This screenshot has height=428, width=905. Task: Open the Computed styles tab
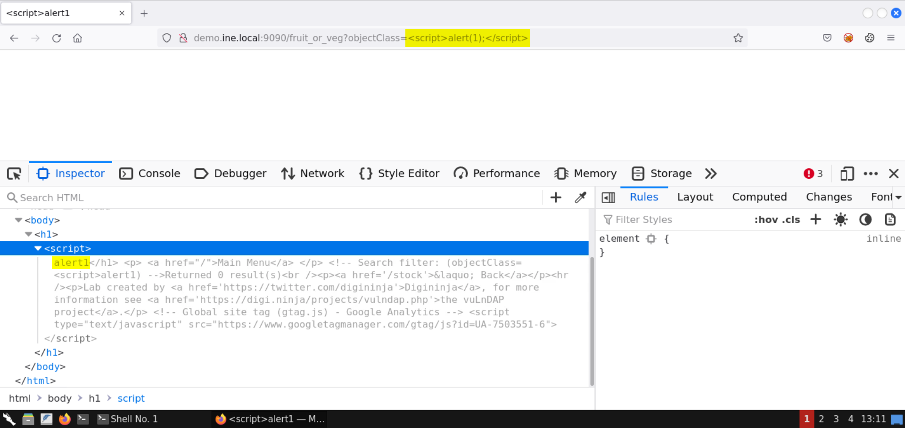(759, 197)
